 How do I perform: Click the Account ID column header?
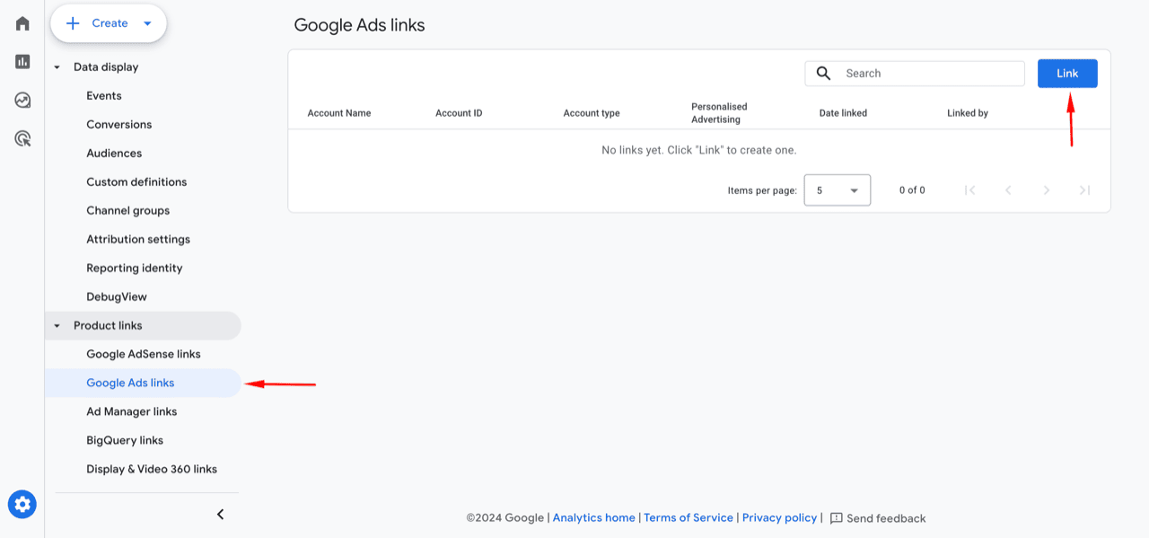[459, 113]
